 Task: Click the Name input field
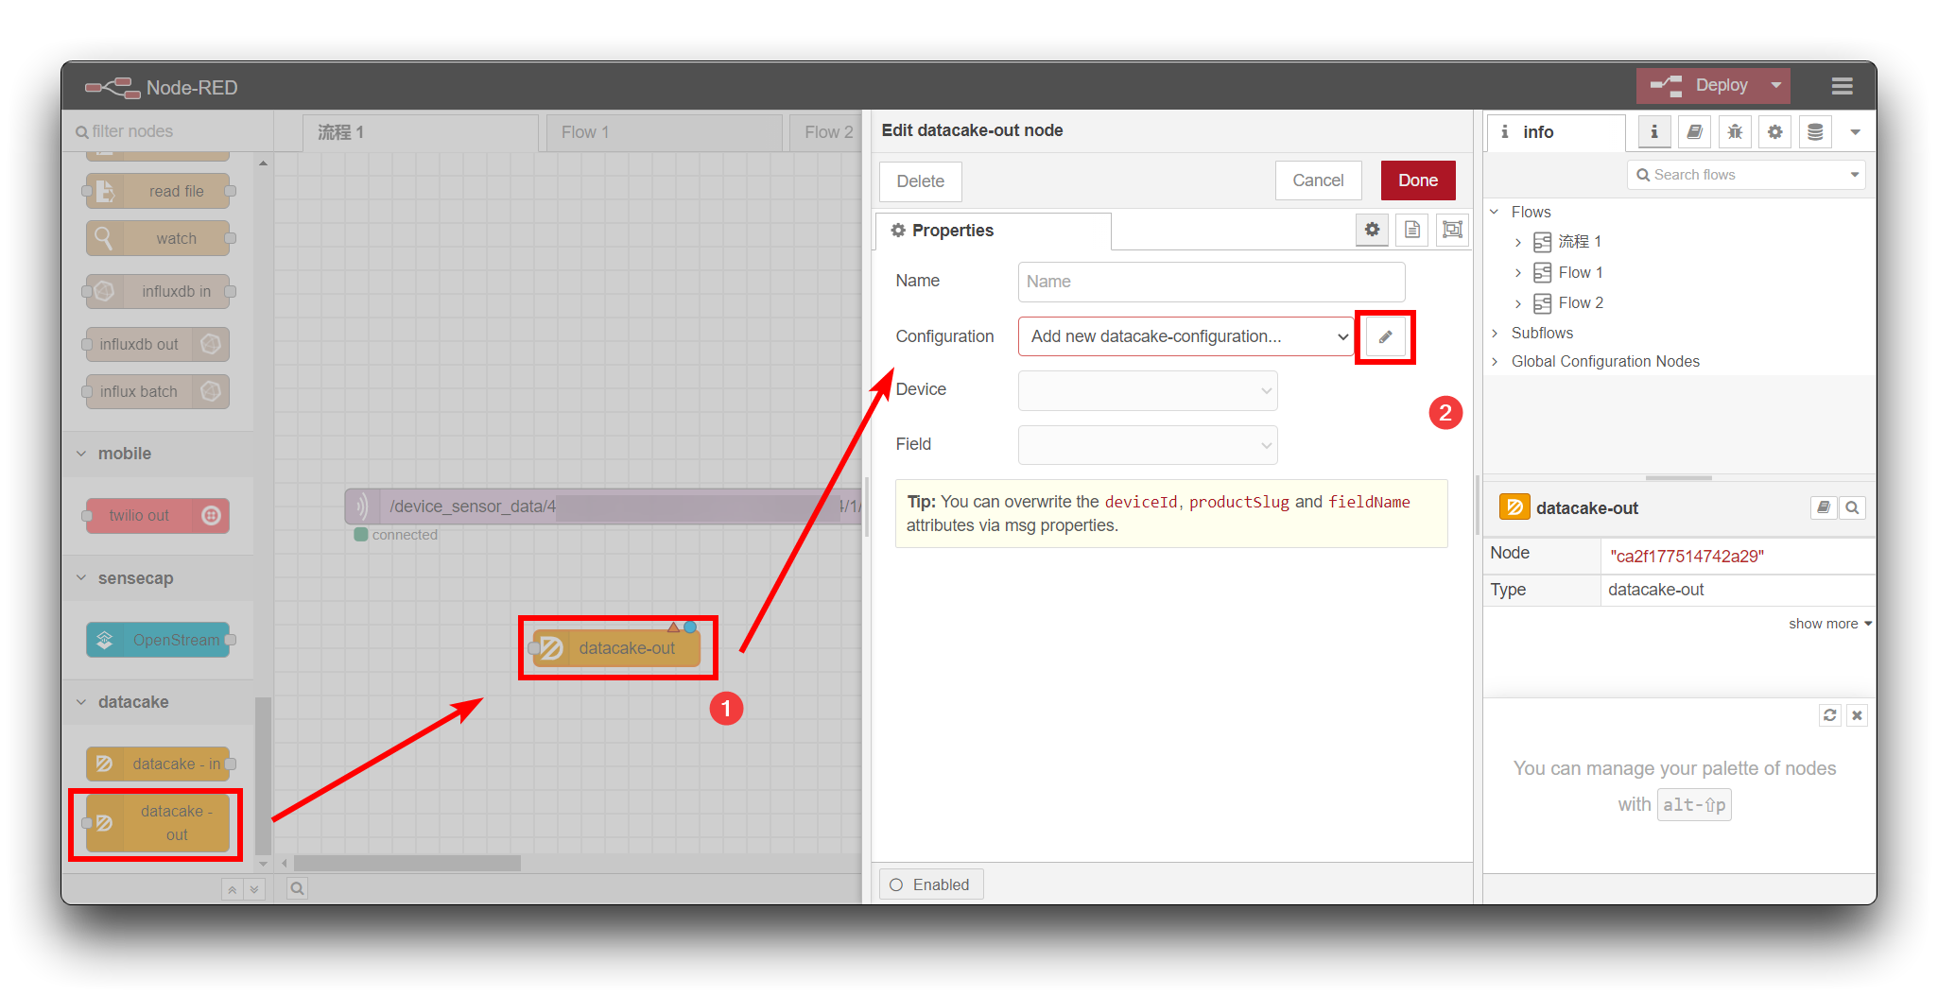click(x=1211, y=282)
